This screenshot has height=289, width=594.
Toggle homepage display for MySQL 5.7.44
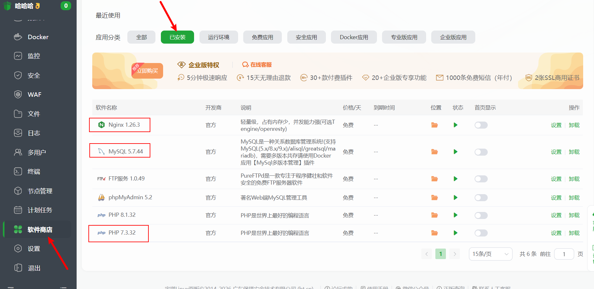tap(481, 152)
